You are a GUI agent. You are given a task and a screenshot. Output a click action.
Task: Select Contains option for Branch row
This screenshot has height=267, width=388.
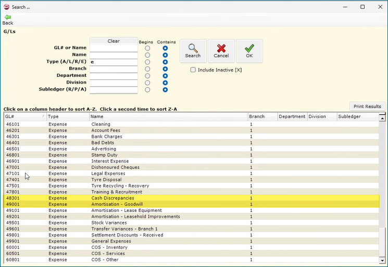click(x=165, y=69)
